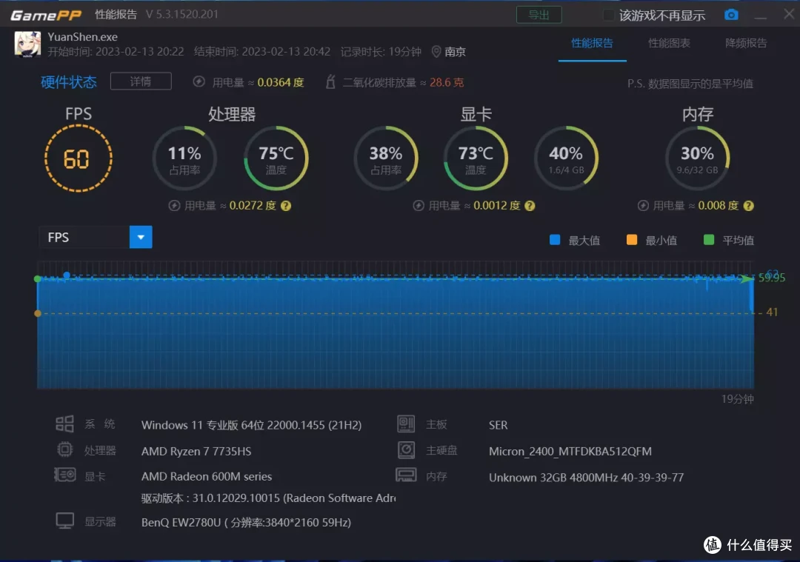Click the 南京 location pin icon
This screenshot has height=562, width=800.
436,52
